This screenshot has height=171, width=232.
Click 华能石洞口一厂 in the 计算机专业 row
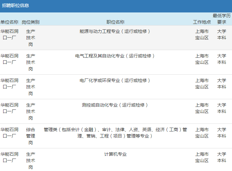click(9, 157)
